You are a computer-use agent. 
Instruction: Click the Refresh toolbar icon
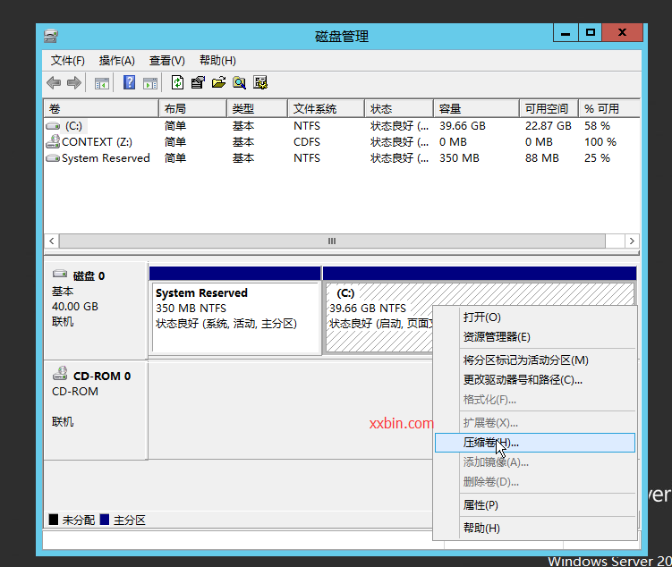point(177,82)
